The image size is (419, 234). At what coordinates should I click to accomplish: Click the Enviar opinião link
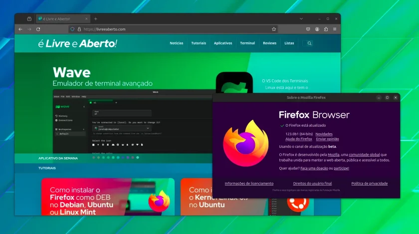327,139
